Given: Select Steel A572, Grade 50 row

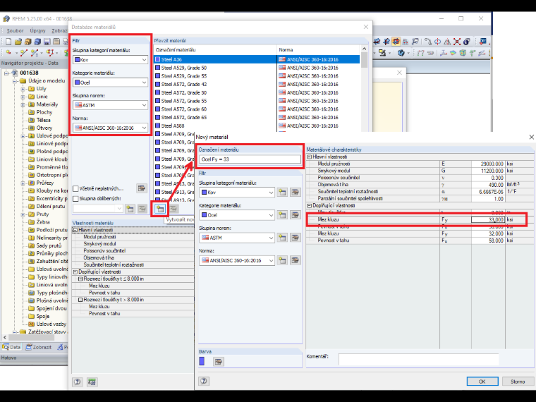Looking at the screenshot, I should coord(257,92).
